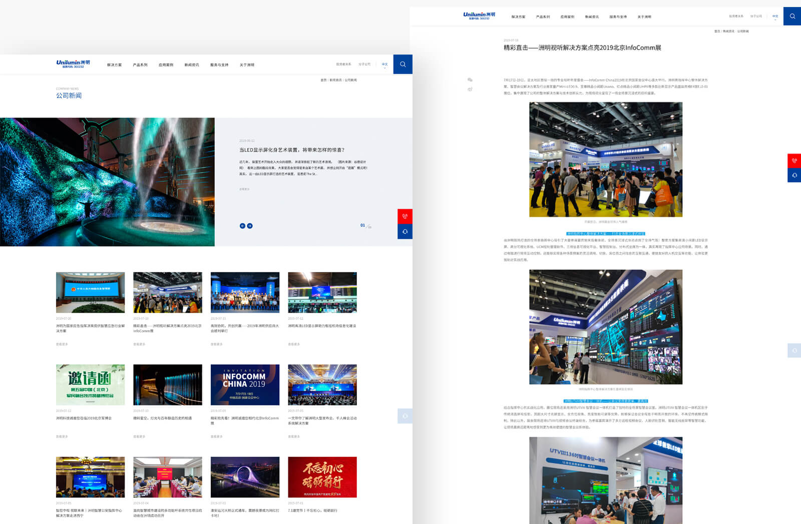Image resolution: width=801 pixels, height=524 pixels.
Task: Click 查看更多 under the airport LED display card
Action: 294,344
